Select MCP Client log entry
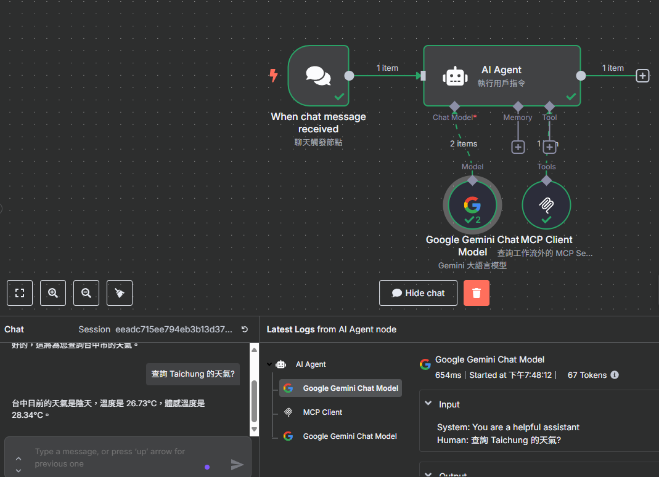This screenshot has height=477, width=659. click(x=322, y=412)
